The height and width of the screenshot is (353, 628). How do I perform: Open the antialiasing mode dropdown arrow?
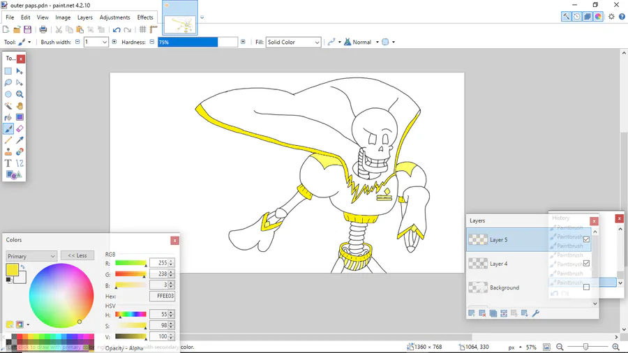(394, 42)
